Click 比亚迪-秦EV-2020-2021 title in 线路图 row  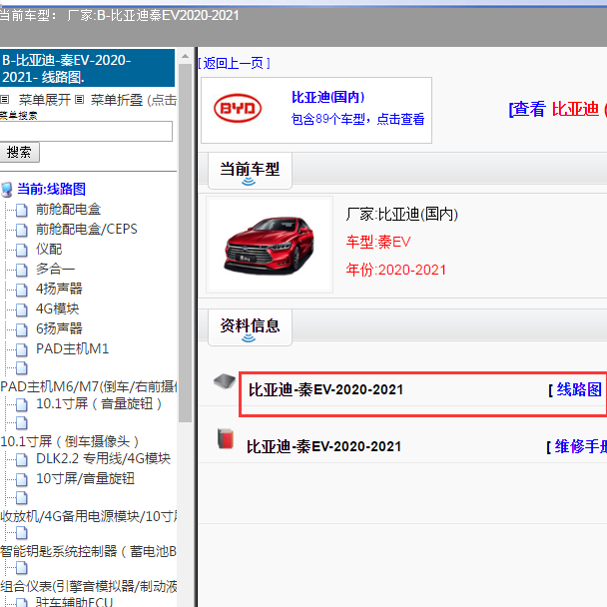[325, 389]
